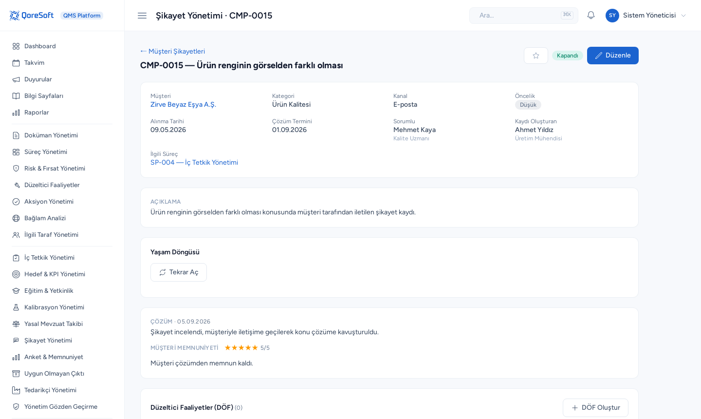Click the Düzenle edit button
This screenshot has height=419, width=701.
613,56
